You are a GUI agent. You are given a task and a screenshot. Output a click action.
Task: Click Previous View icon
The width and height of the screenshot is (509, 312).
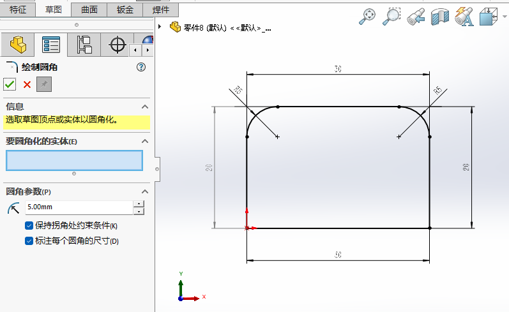coord(416,16)
